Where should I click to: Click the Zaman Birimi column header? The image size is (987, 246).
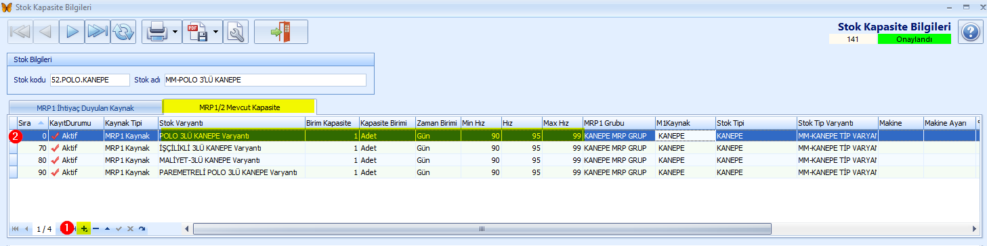coord(438,123)
